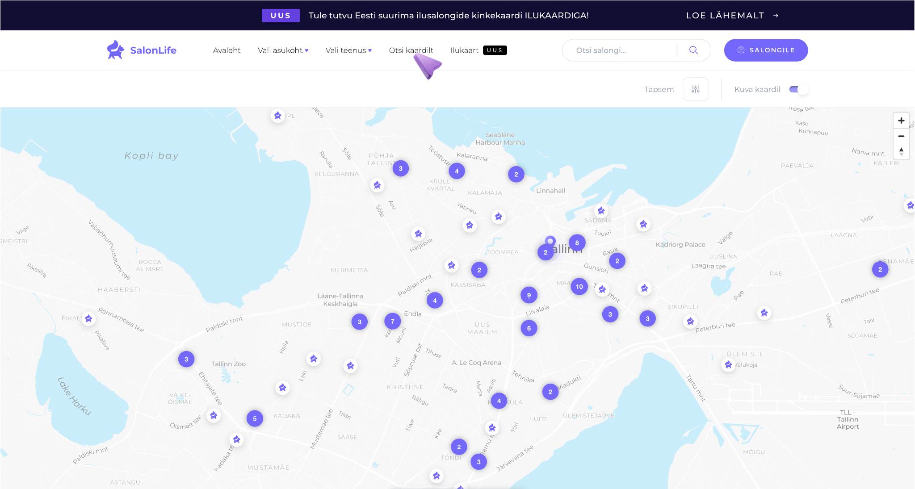Open the cluster marker showing 8 salons
The width and height of the screenshot is (915, 489).
(x=577, y=243)
